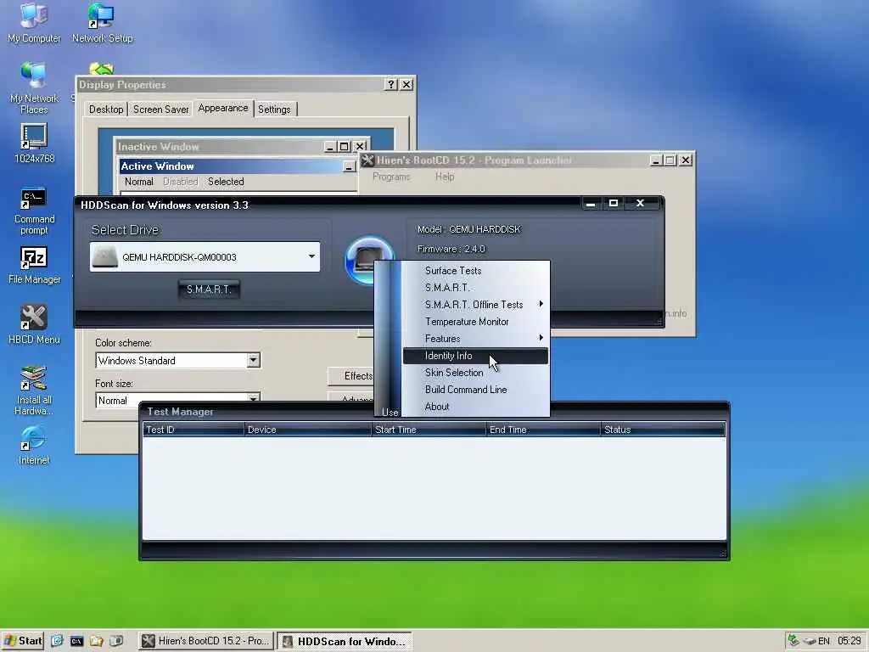The height and width of the screenshot is (652, 869).
Task: Select Build Command Line menu entry
Action: [x=475, y=389]
